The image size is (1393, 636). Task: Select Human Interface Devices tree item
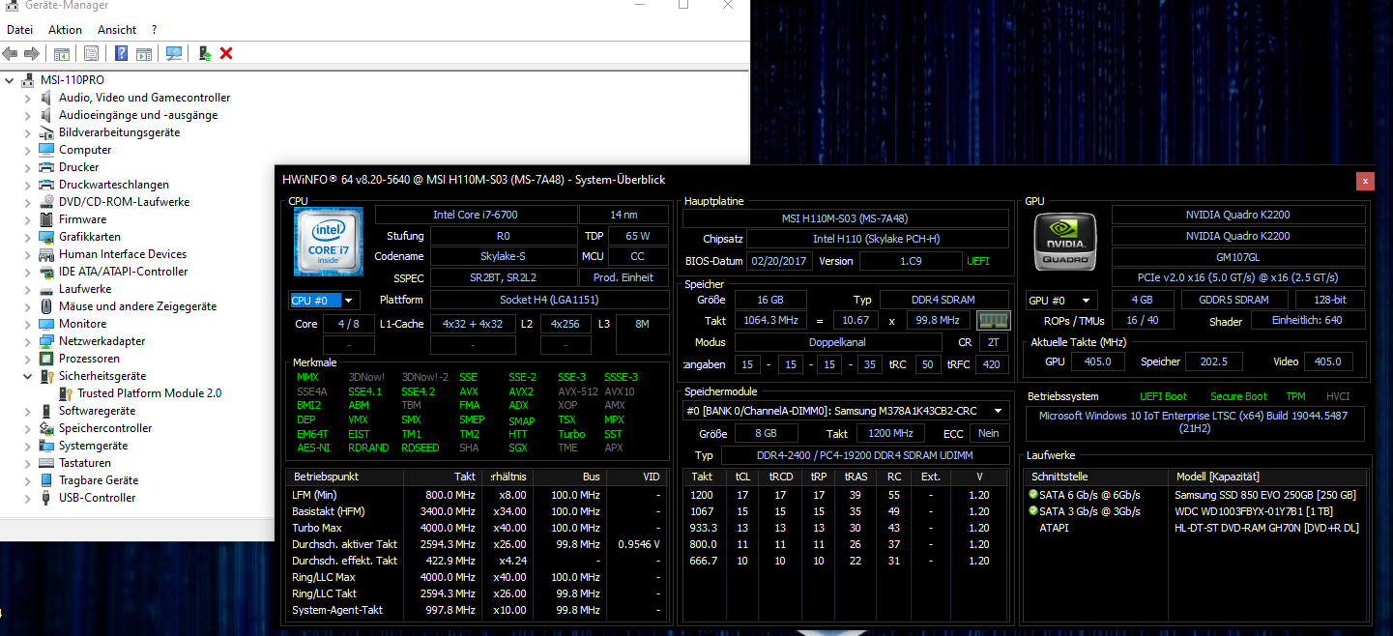pyautogui.click(x=123, y=254)
